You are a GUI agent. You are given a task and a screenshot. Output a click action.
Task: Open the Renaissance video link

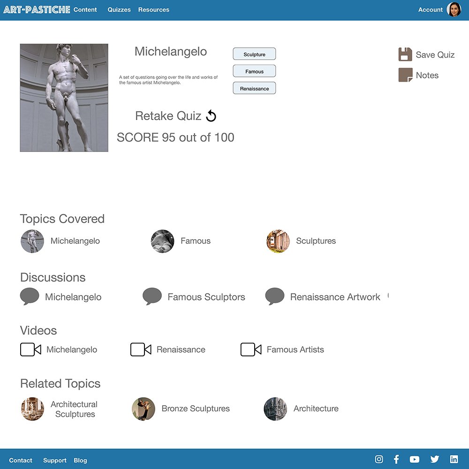coord(181,349)
